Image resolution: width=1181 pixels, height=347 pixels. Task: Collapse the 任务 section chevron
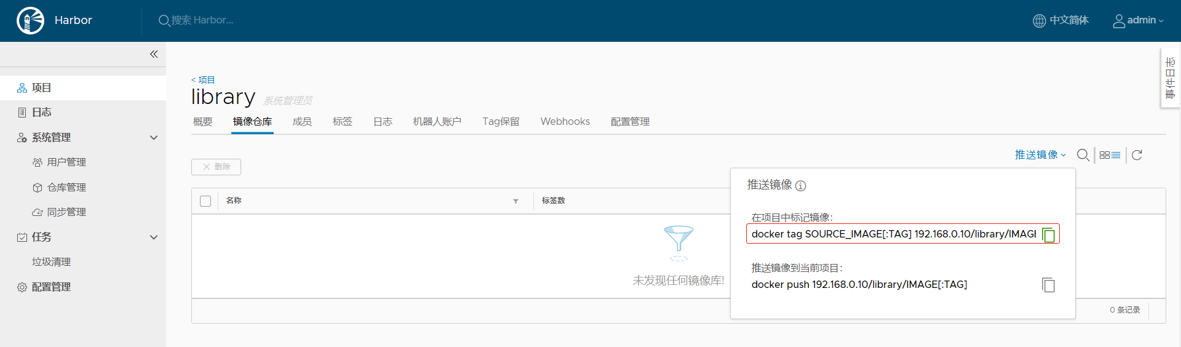pos(154,237)
